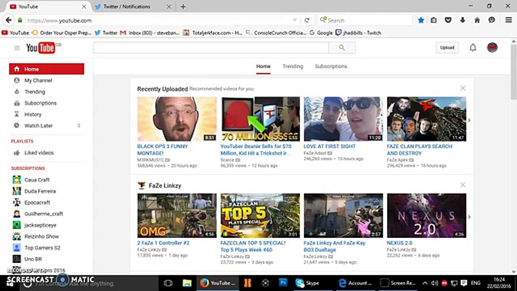
Task: Open the notifications bell
Action: point(473,48)
